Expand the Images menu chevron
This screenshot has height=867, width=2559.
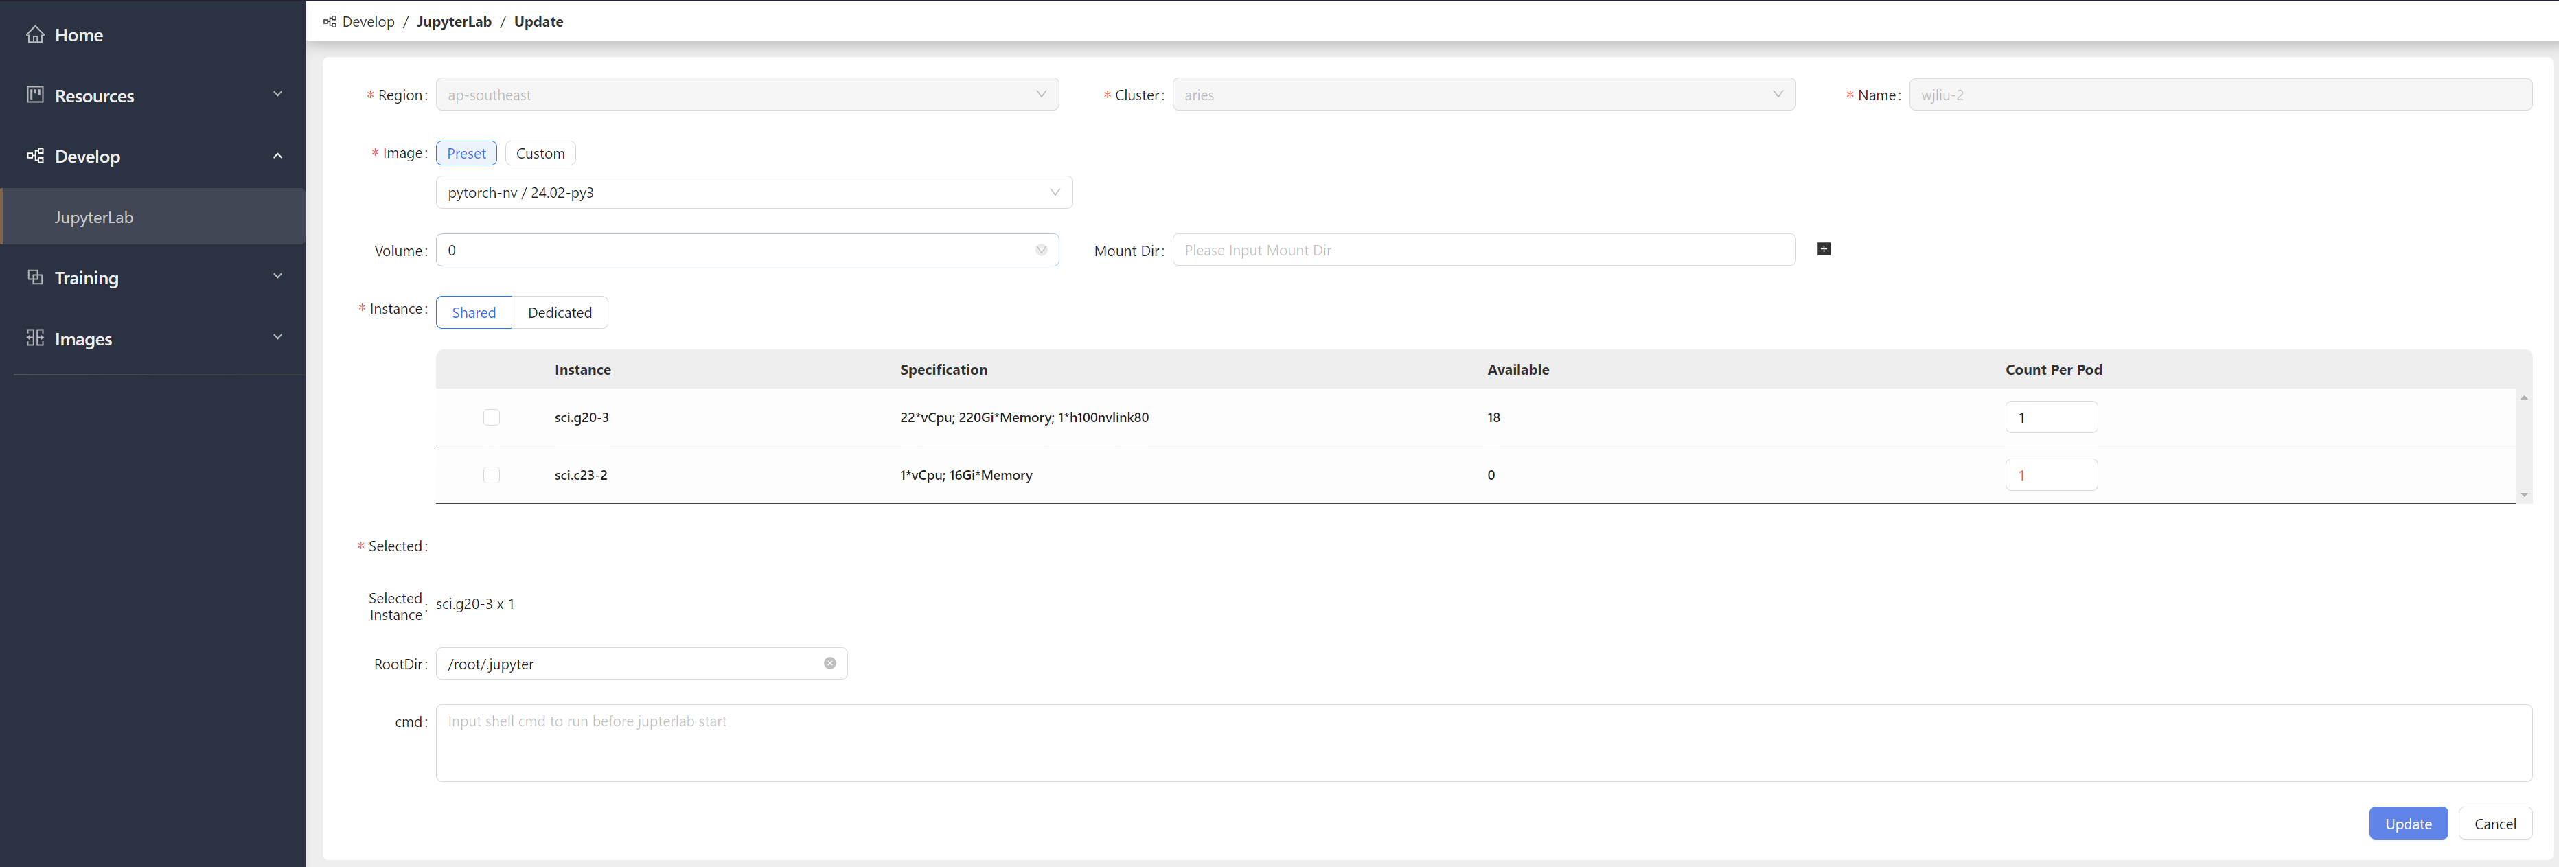278,338
